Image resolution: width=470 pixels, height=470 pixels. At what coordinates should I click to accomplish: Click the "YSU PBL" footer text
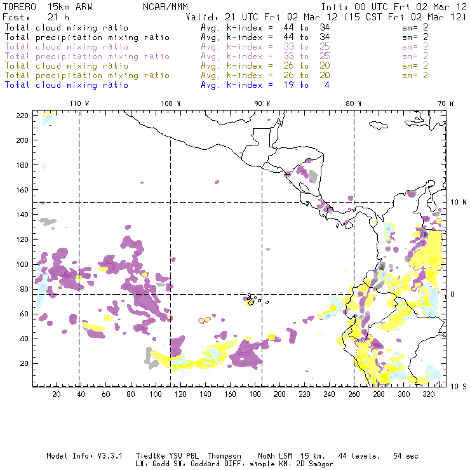[x=184, y=456]
